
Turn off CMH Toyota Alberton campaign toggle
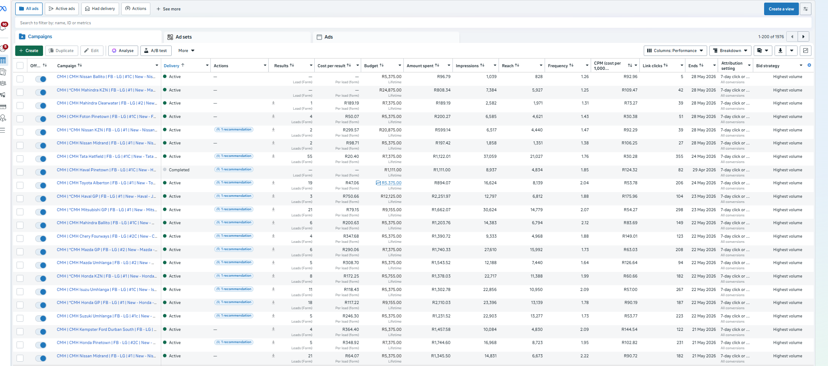point(41,185)
